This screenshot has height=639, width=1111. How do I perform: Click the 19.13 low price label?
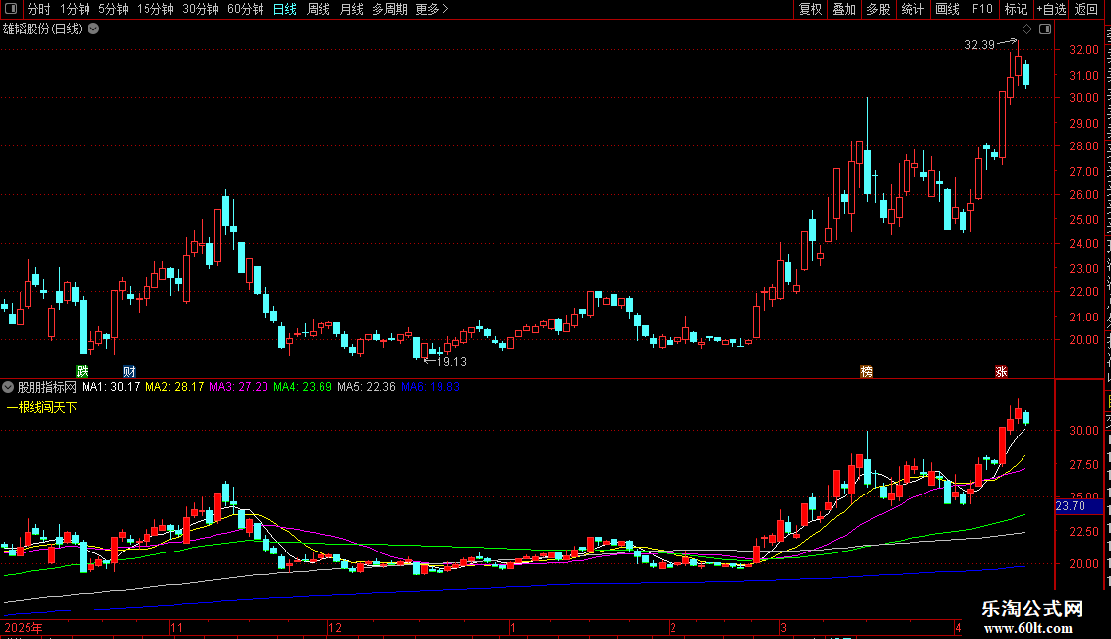[x=451, y=362]
